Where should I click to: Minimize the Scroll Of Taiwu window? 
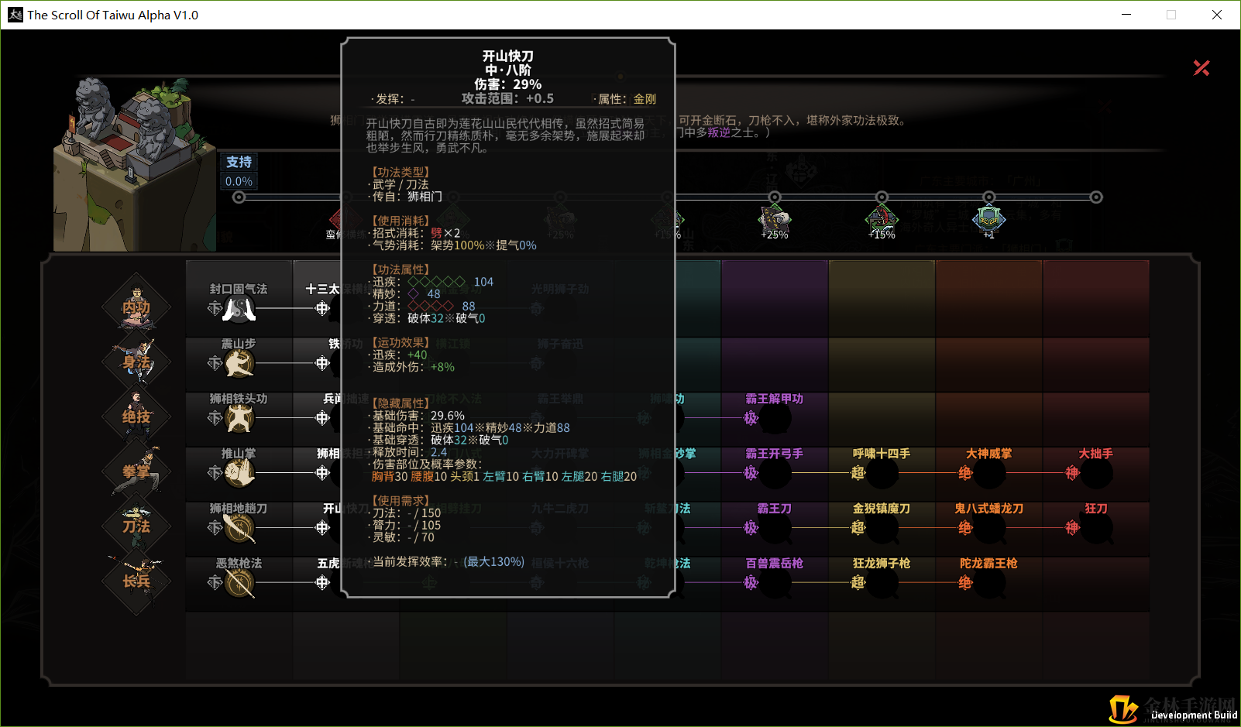(1126, 15)
